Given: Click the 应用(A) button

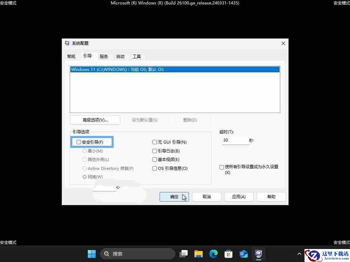Looking at the screenshot, I should tap(239, 197).
